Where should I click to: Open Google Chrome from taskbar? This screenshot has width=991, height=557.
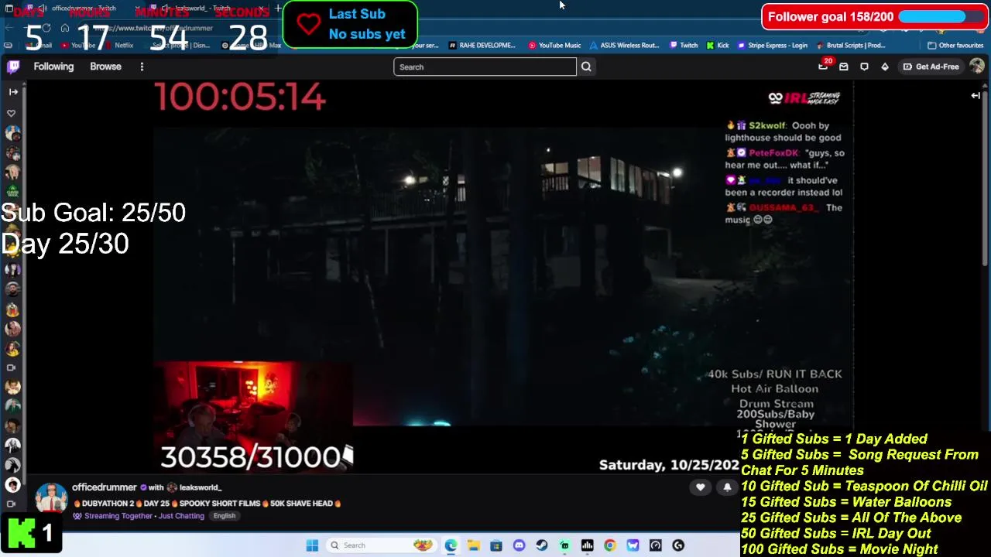610,545
